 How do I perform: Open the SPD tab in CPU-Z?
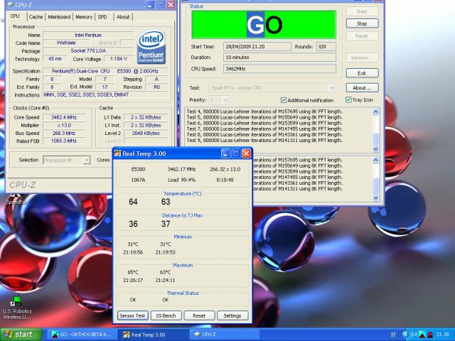(x=102, y=16)
